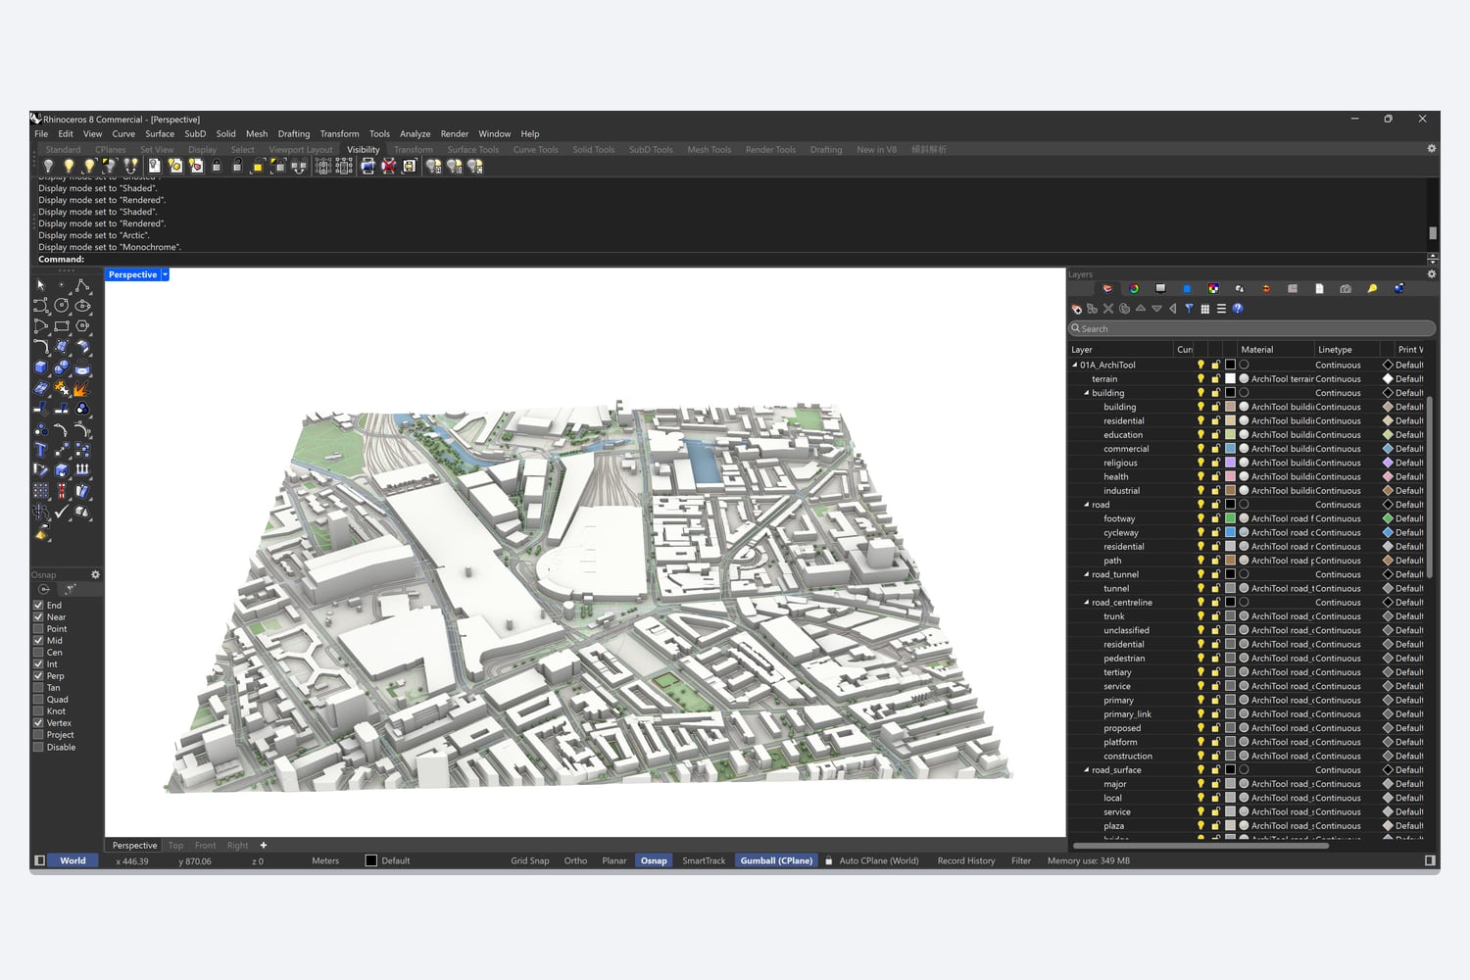This screenshot has height=980, width=1470.
Task: Switch to the Surface Tools toolbar tab
Action: click(473, 150)
